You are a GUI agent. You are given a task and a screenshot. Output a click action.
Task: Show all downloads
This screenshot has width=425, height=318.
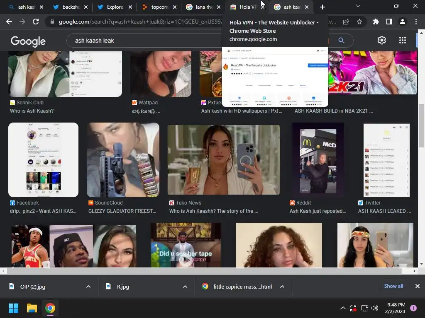click(x=393, y=286)
